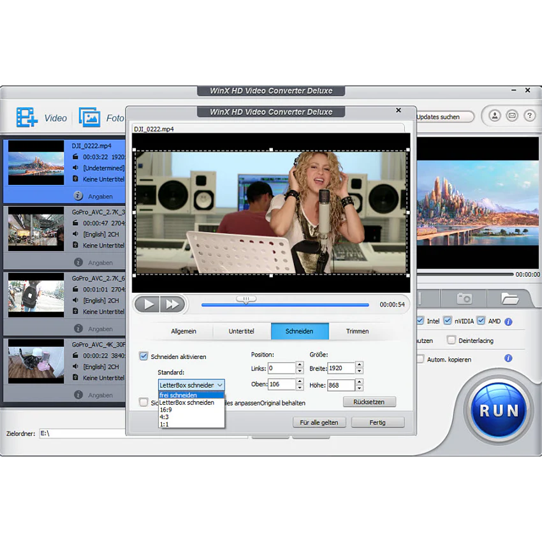Start conversion with the RUN button
The image size is (542, 542).
[499, 410]
